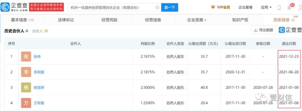Click the Qcc.com logo
The width and height of the screenshot is (302, 111).
(14, 7)
